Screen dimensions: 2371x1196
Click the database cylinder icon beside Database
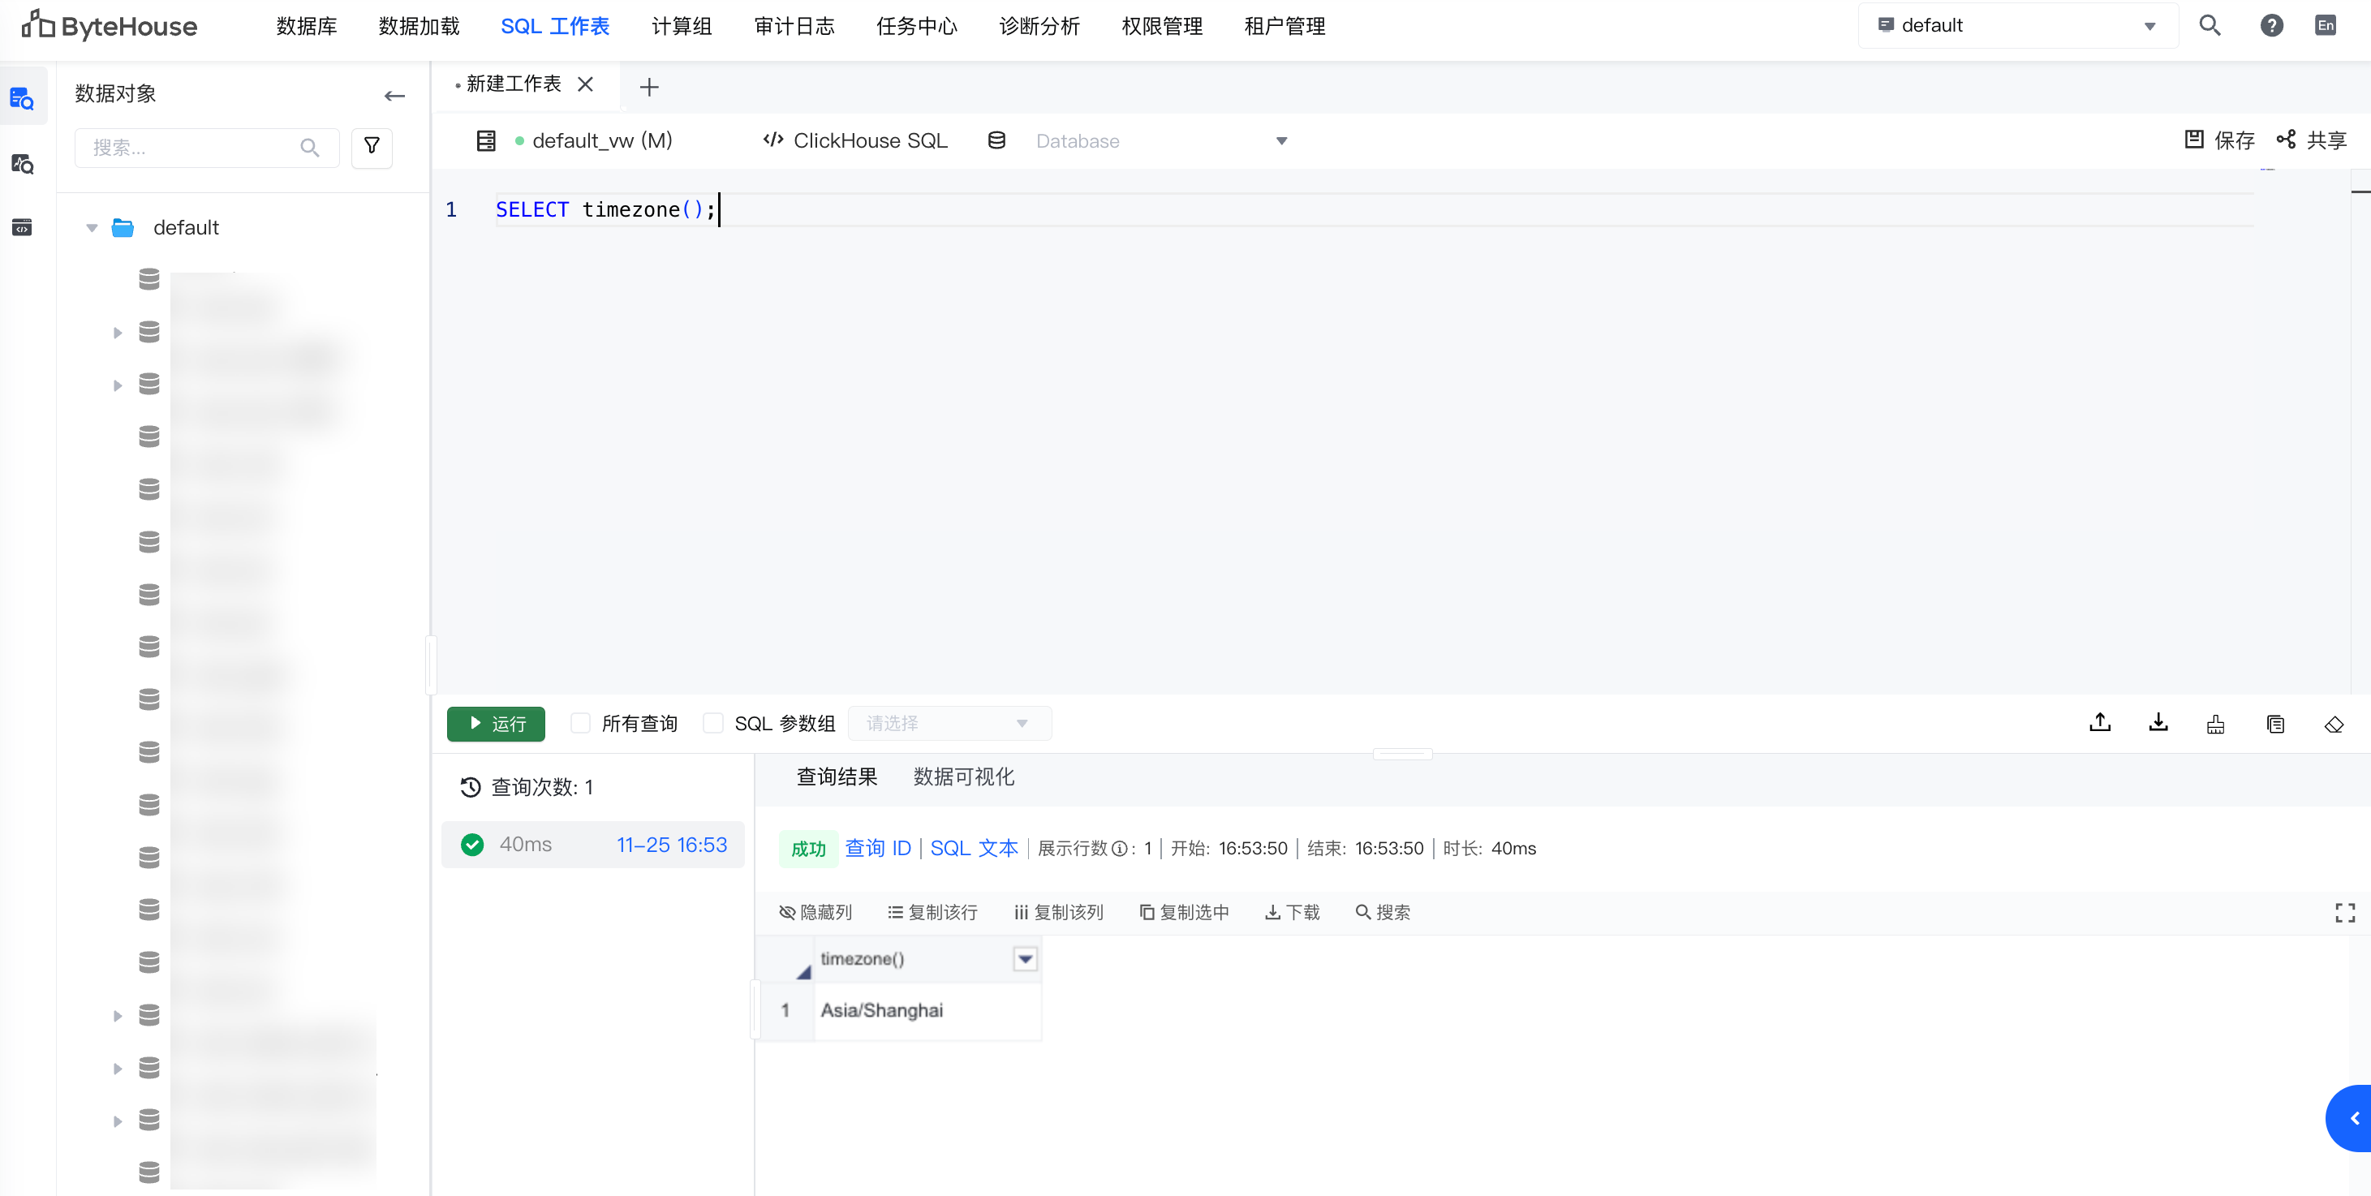coord(996,141)
